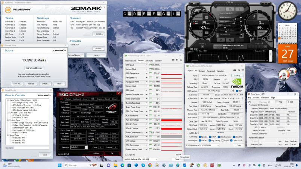
Task: Open Microsoft Edge from the taskbar
Action: tap(123, 165)
